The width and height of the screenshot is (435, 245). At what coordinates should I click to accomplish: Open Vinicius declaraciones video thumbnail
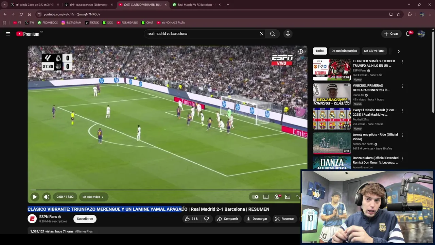[332, 94]
